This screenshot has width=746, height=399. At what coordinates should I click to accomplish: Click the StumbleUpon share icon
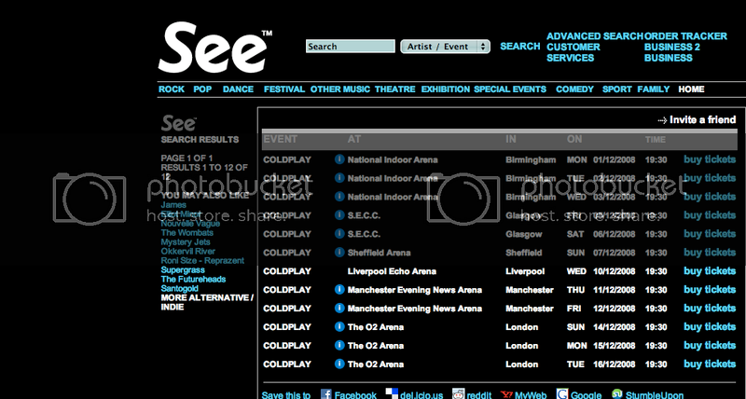click(617, 394)
